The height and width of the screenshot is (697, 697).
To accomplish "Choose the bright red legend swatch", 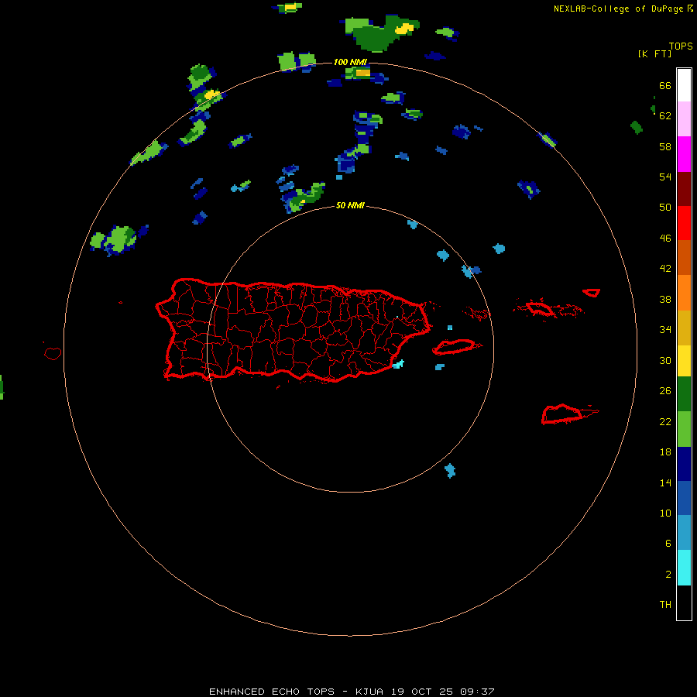I will [x=684, y=223].
